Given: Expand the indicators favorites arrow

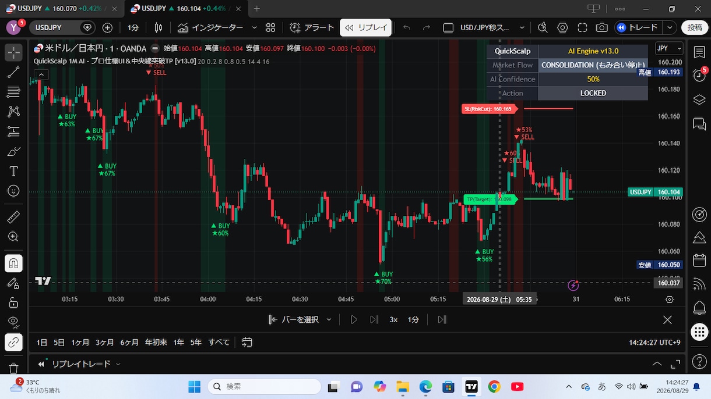Looking at the screenshot, I should point(254,27).
